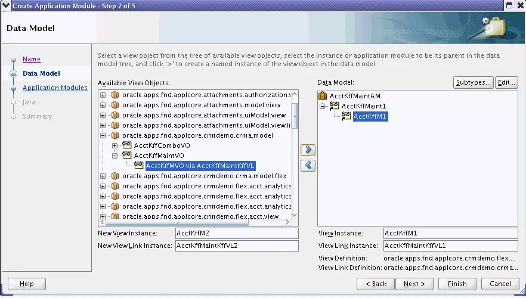
Task: Expand the crmdemo.flex.acct.view package node
Action: 103,216
